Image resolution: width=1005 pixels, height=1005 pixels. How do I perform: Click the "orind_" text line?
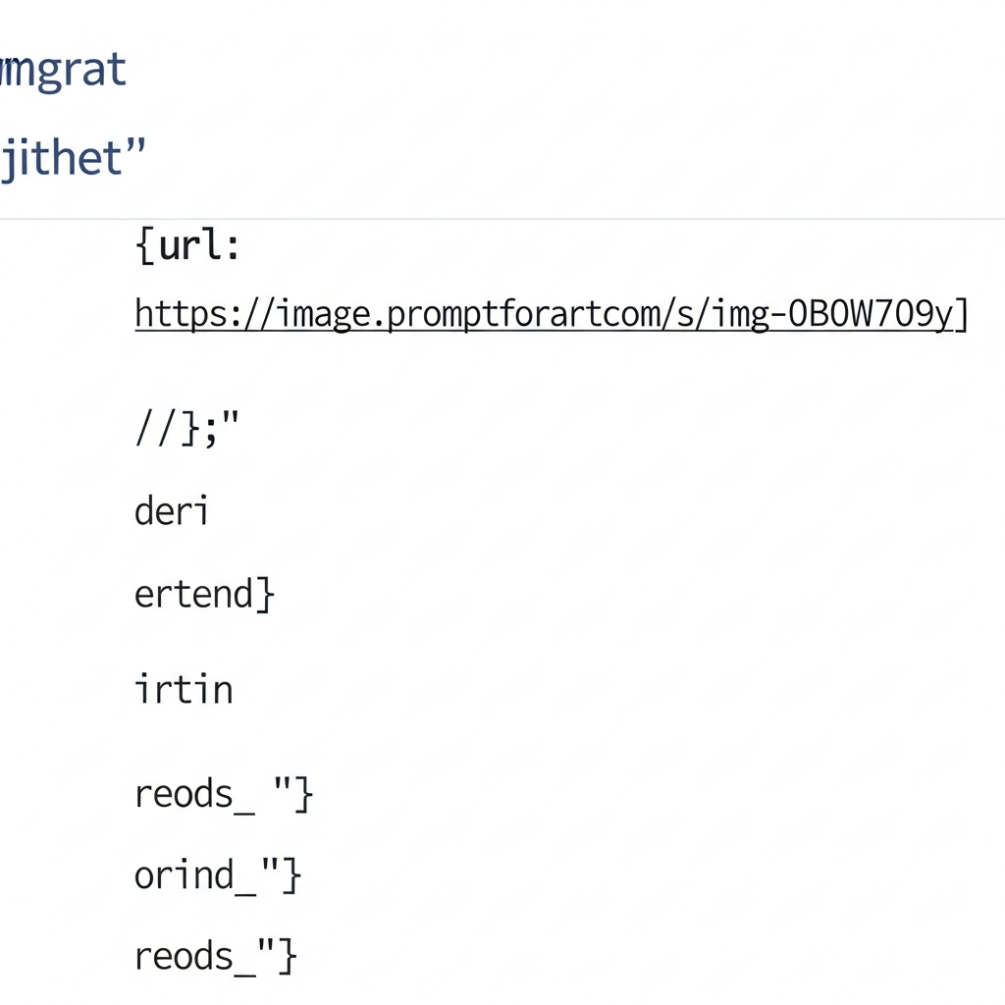click(185, 874)
